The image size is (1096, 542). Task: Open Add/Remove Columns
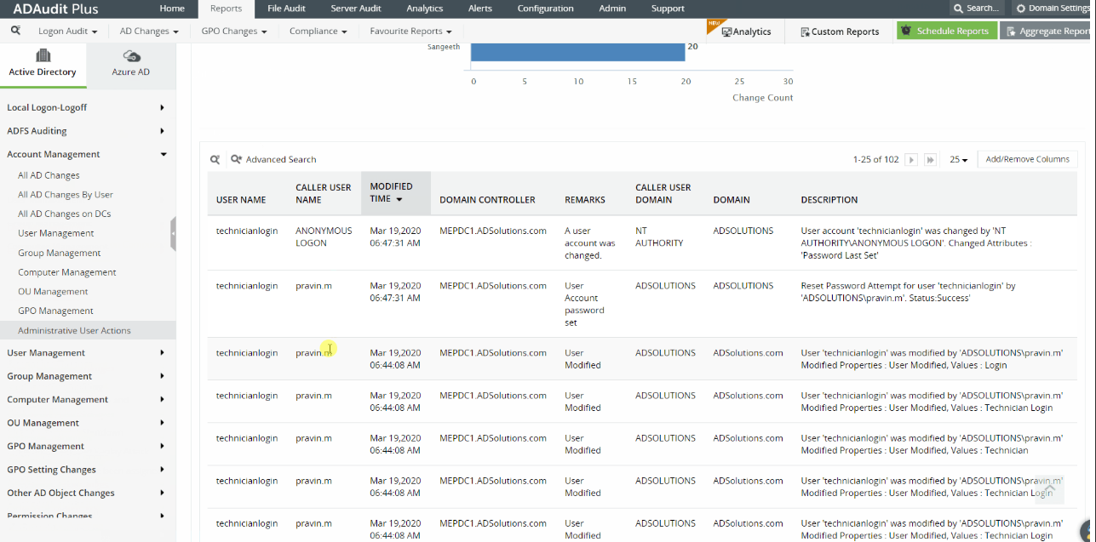point(1027,159)
